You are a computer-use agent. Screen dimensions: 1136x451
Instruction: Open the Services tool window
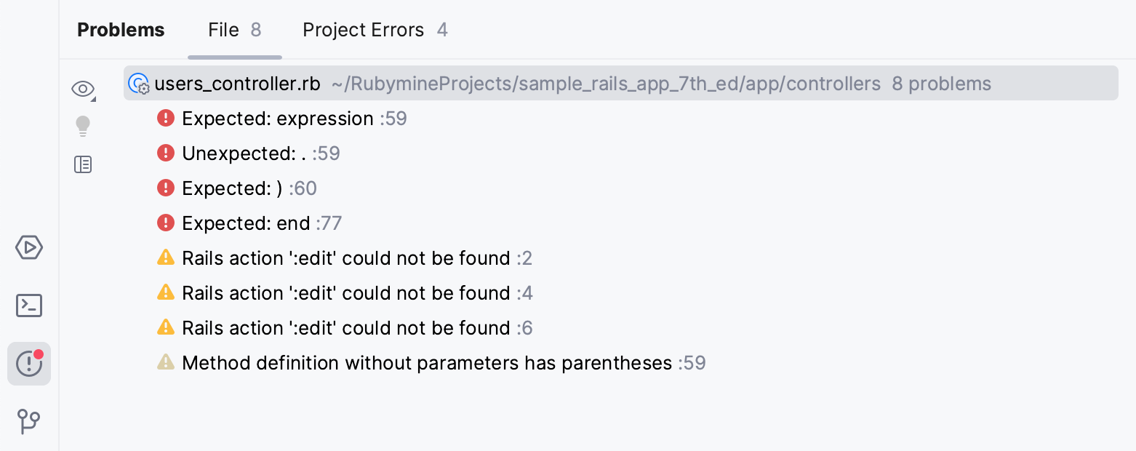(29, 247)
